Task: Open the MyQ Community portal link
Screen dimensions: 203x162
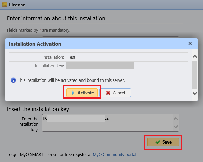Action: [114, 155]
